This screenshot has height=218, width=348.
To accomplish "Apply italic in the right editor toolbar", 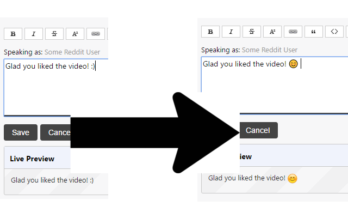I will click(231, 32).
